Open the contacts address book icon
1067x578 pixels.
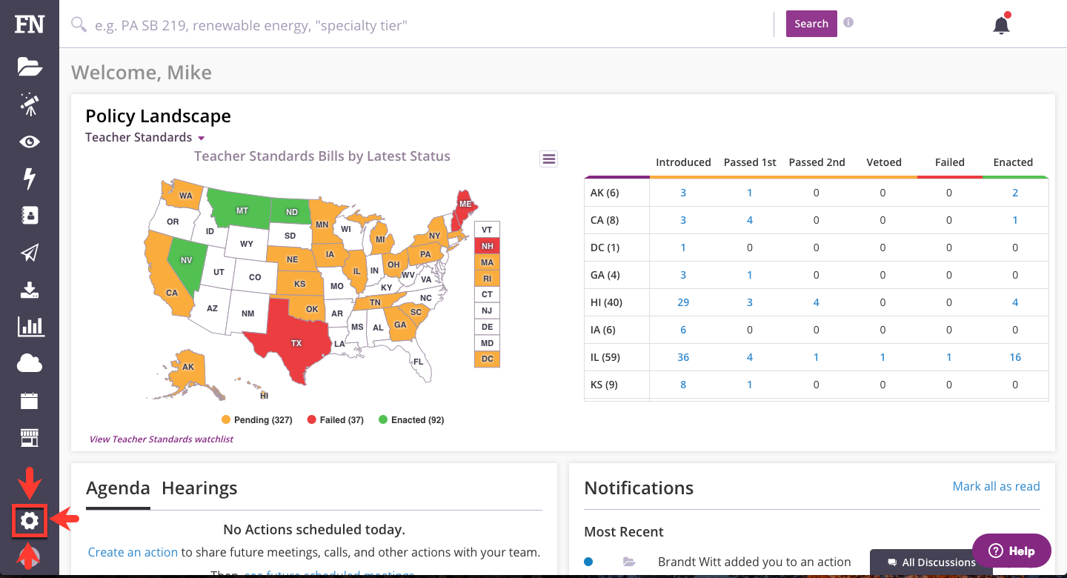pyautogui.click(x=30, y=216)
